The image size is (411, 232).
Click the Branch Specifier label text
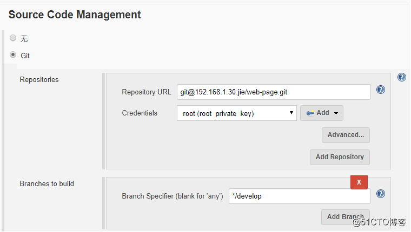pyautogui.click(x=173, y=196)
